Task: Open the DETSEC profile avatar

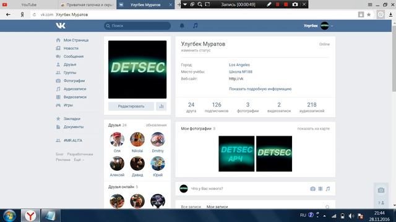Action: pyautogui.click(x=137, y=70)
